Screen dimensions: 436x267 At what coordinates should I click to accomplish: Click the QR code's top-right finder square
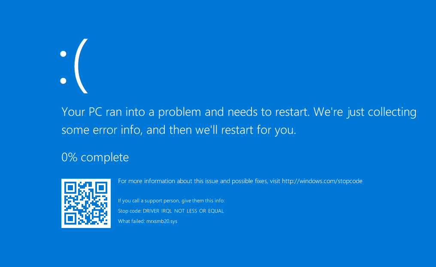(101, 187)
